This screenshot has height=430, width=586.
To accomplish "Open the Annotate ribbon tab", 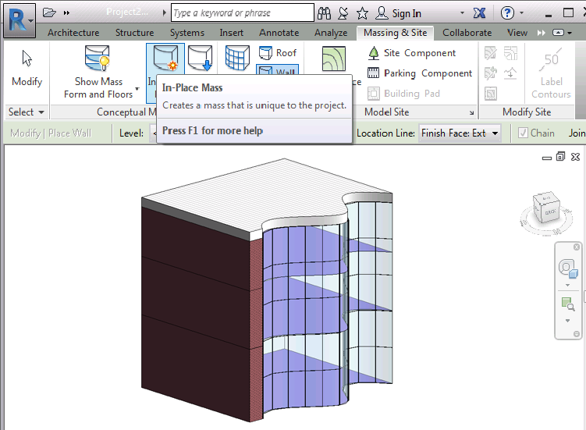I will click(x=279, y=33).
